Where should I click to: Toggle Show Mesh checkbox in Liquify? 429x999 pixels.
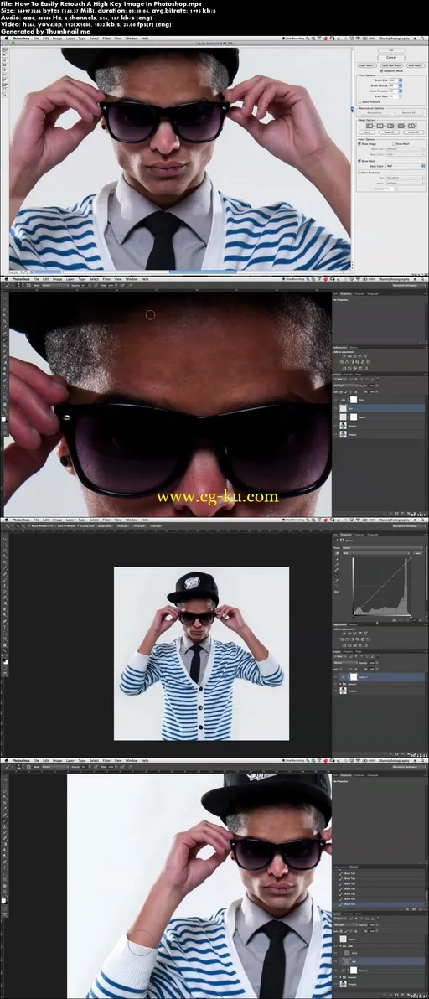393,144
